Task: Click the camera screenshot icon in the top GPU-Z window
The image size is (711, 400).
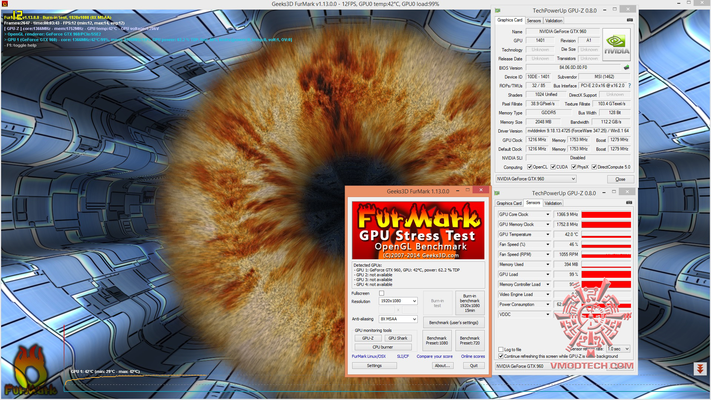Action: click(630, 20)
